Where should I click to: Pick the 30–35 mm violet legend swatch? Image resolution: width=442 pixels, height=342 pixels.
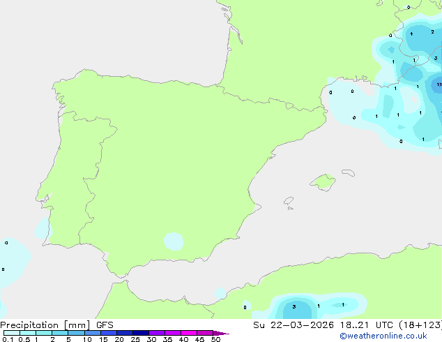[x=156, y=333]
